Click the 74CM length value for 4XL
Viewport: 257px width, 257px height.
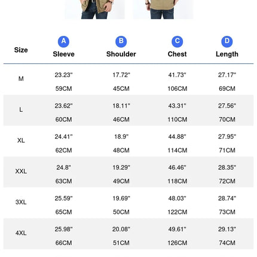point(227,243)
